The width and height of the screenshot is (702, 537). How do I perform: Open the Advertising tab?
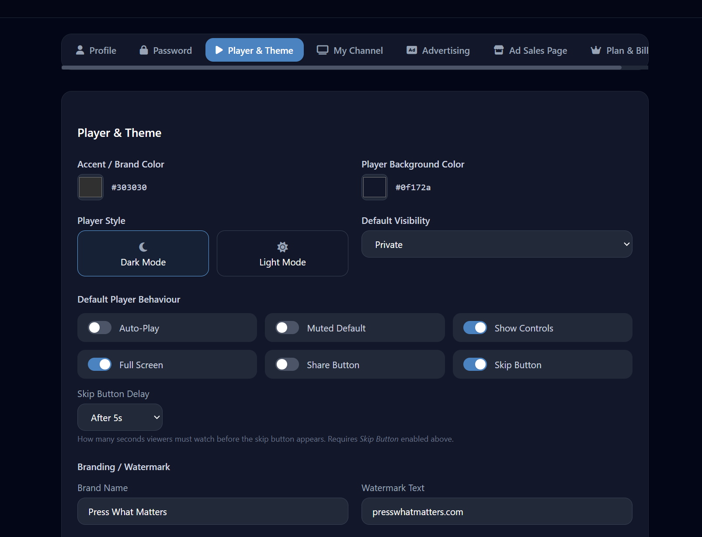438,50
